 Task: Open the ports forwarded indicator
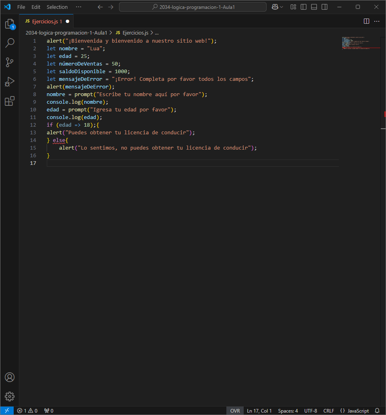tap(49, 411)
